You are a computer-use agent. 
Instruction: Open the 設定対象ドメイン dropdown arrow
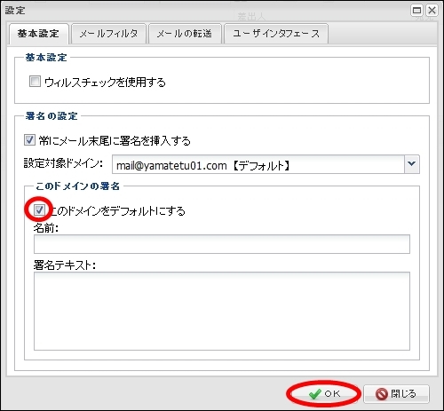(411, 164)
